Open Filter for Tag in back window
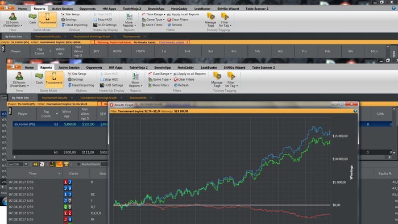The image size is (398, 224). [225, 19]
